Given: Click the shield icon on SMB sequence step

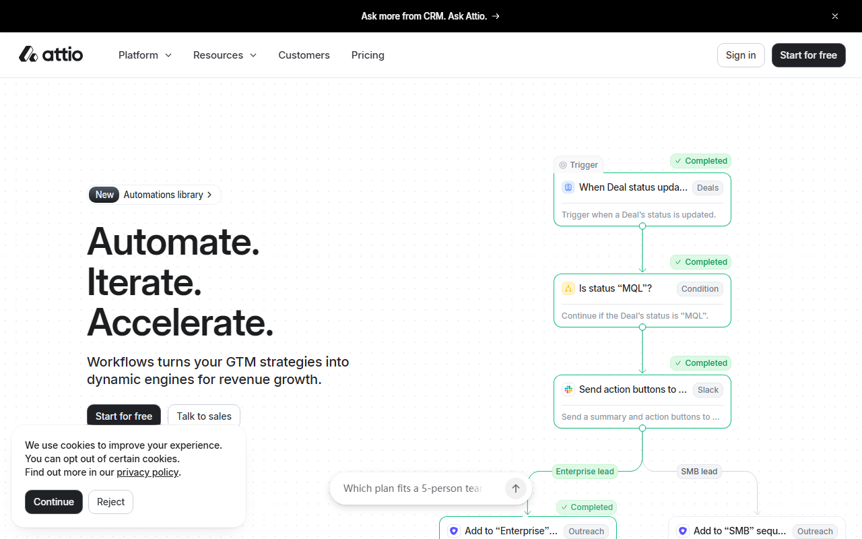Looking at the screenshot, I should tap(682, 531).
